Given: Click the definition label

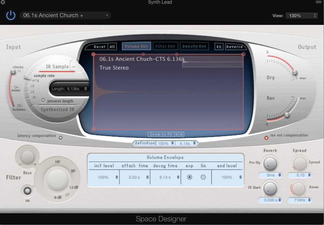Looking at the screenshot, I should tap(145, 143).
